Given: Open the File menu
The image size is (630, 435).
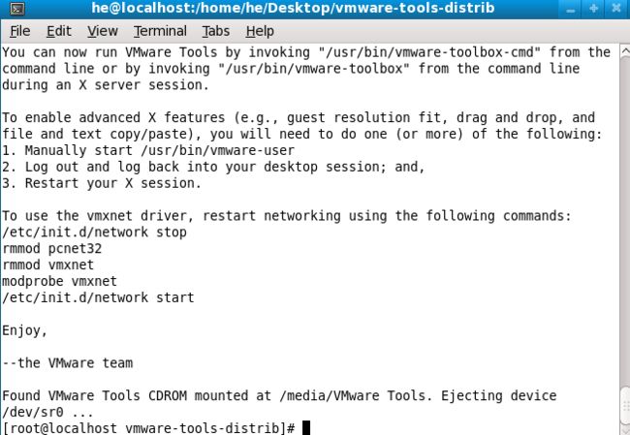Looking at the screenshot, I should tap(20, 31).
